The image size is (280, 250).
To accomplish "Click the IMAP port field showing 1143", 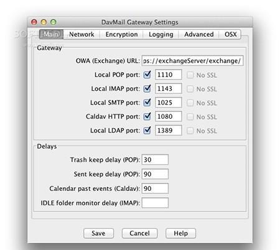I will (169, 88).
